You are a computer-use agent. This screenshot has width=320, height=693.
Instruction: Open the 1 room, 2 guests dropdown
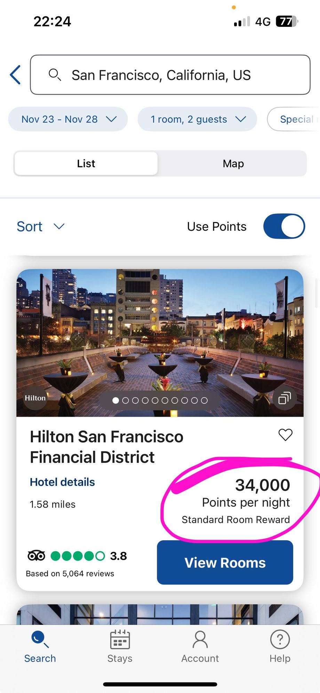click(197, 119)
